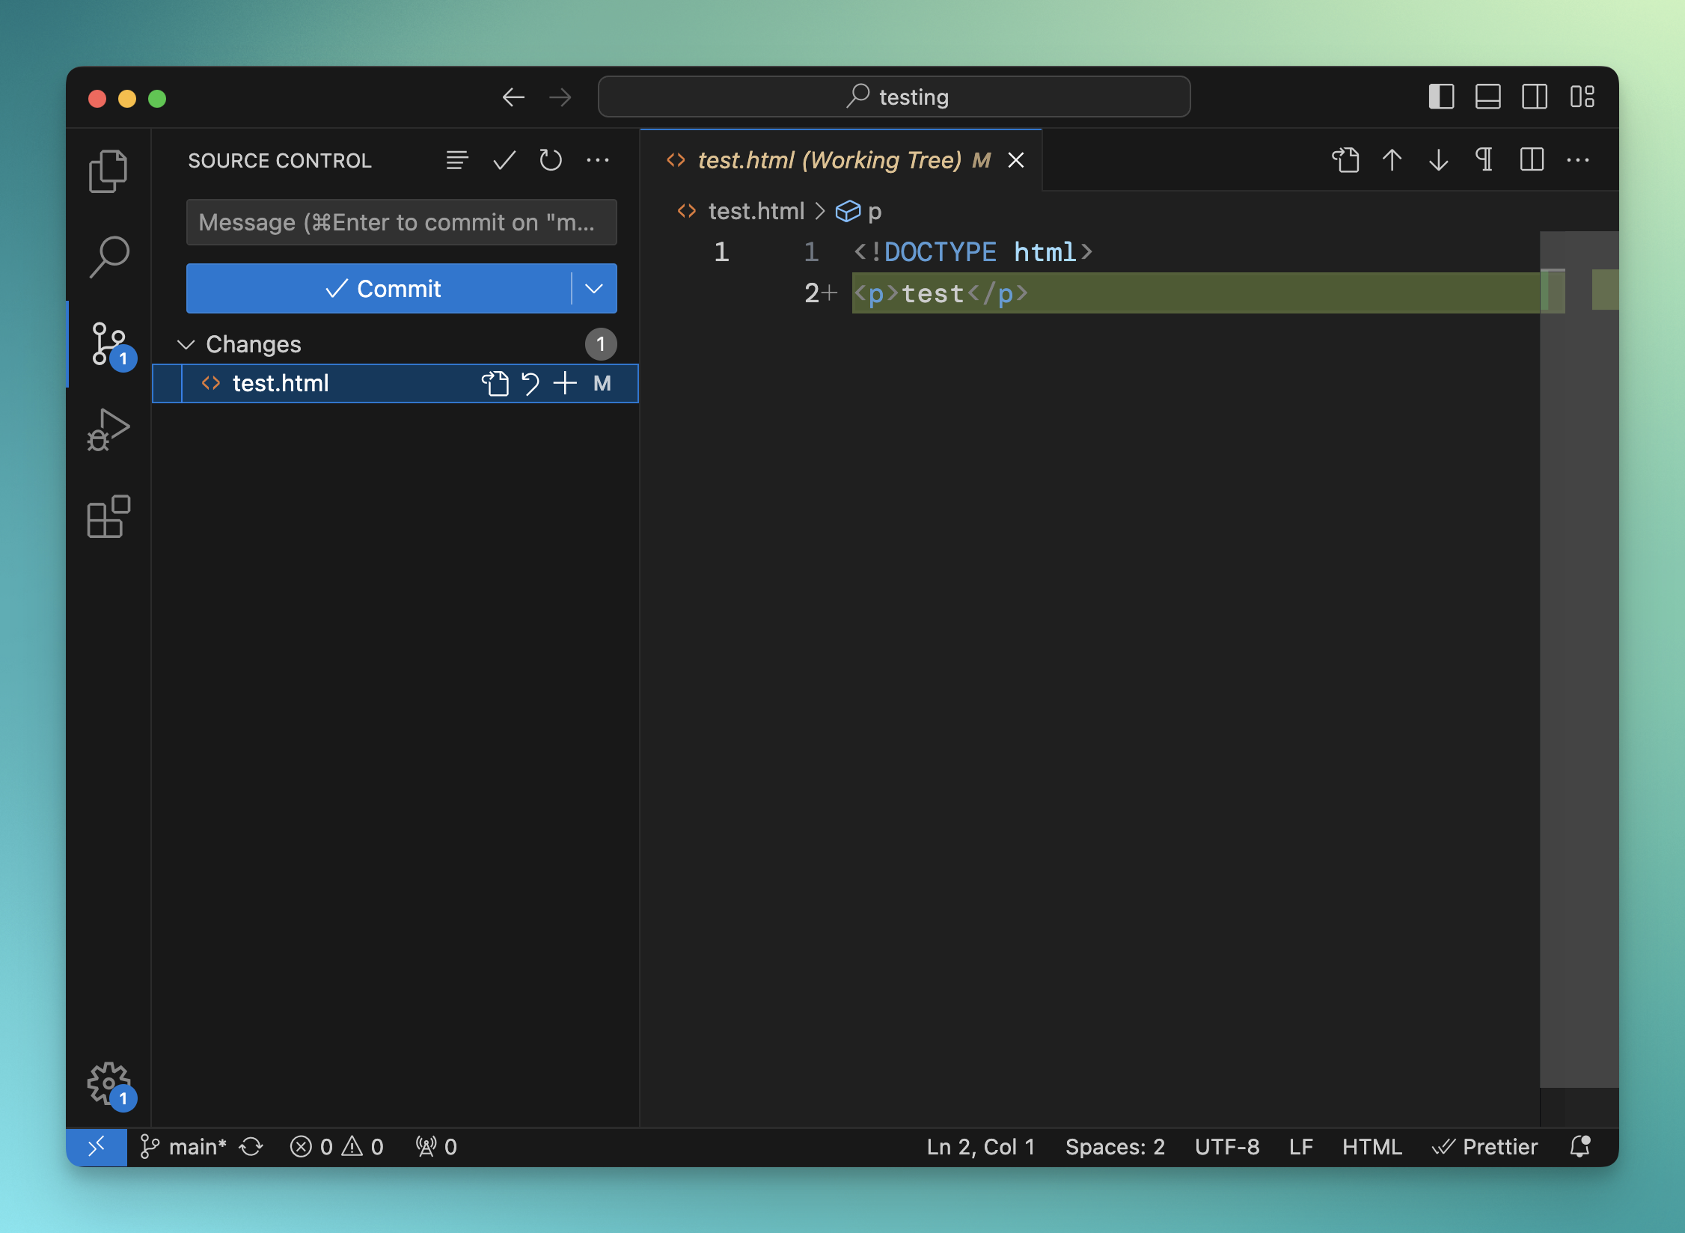Open the Explorer view in activity bar
The image size is (1685, 1233).
[x=108, y=171]
